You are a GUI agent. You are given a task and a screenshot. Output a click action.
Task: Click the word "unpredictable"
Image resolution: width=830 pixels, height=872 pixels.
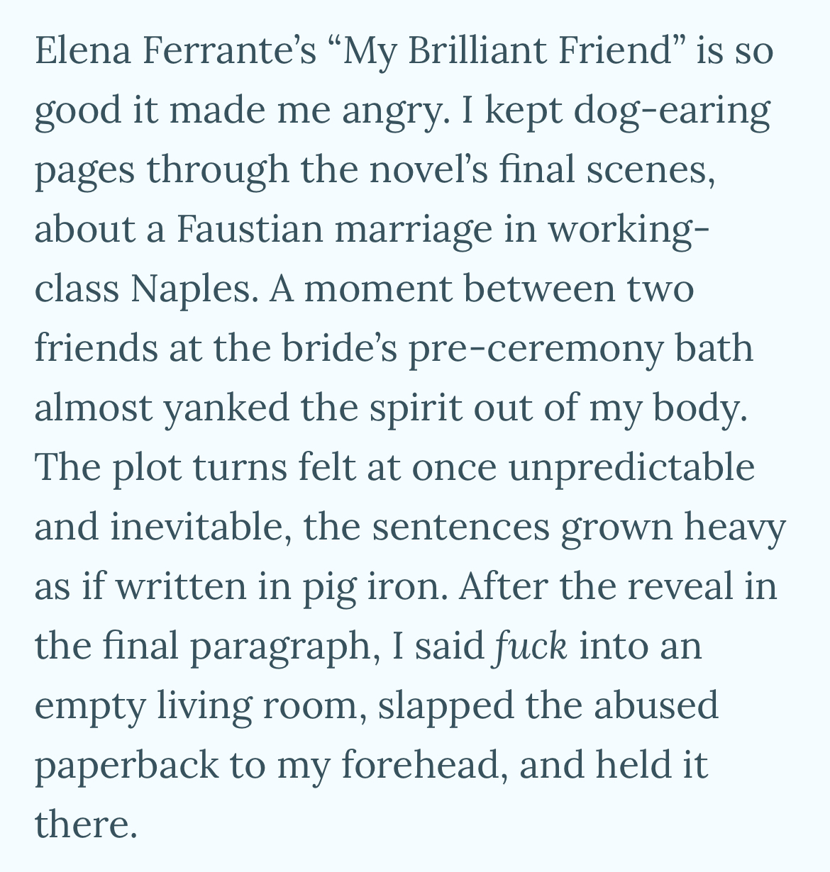633,467
